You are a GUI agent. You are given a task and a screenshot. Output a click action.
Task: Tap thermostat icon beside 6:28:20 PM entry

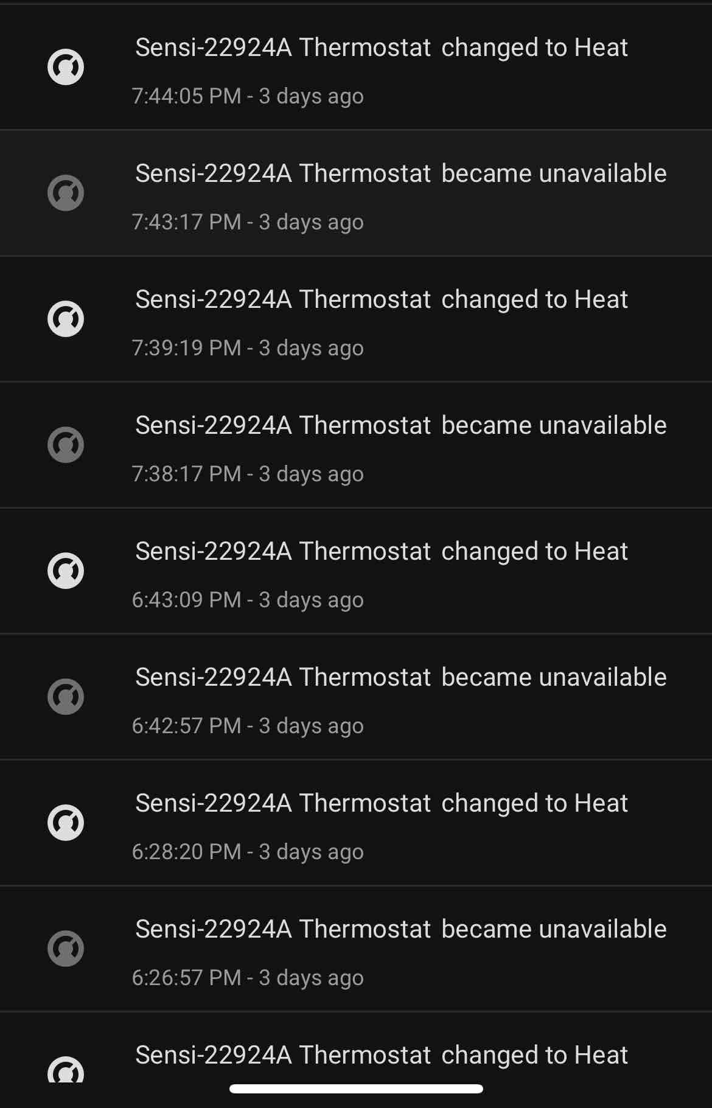pos(66,823)
